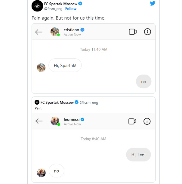Select the "Hi, Leo!" message bubble

tap(138, 155)
